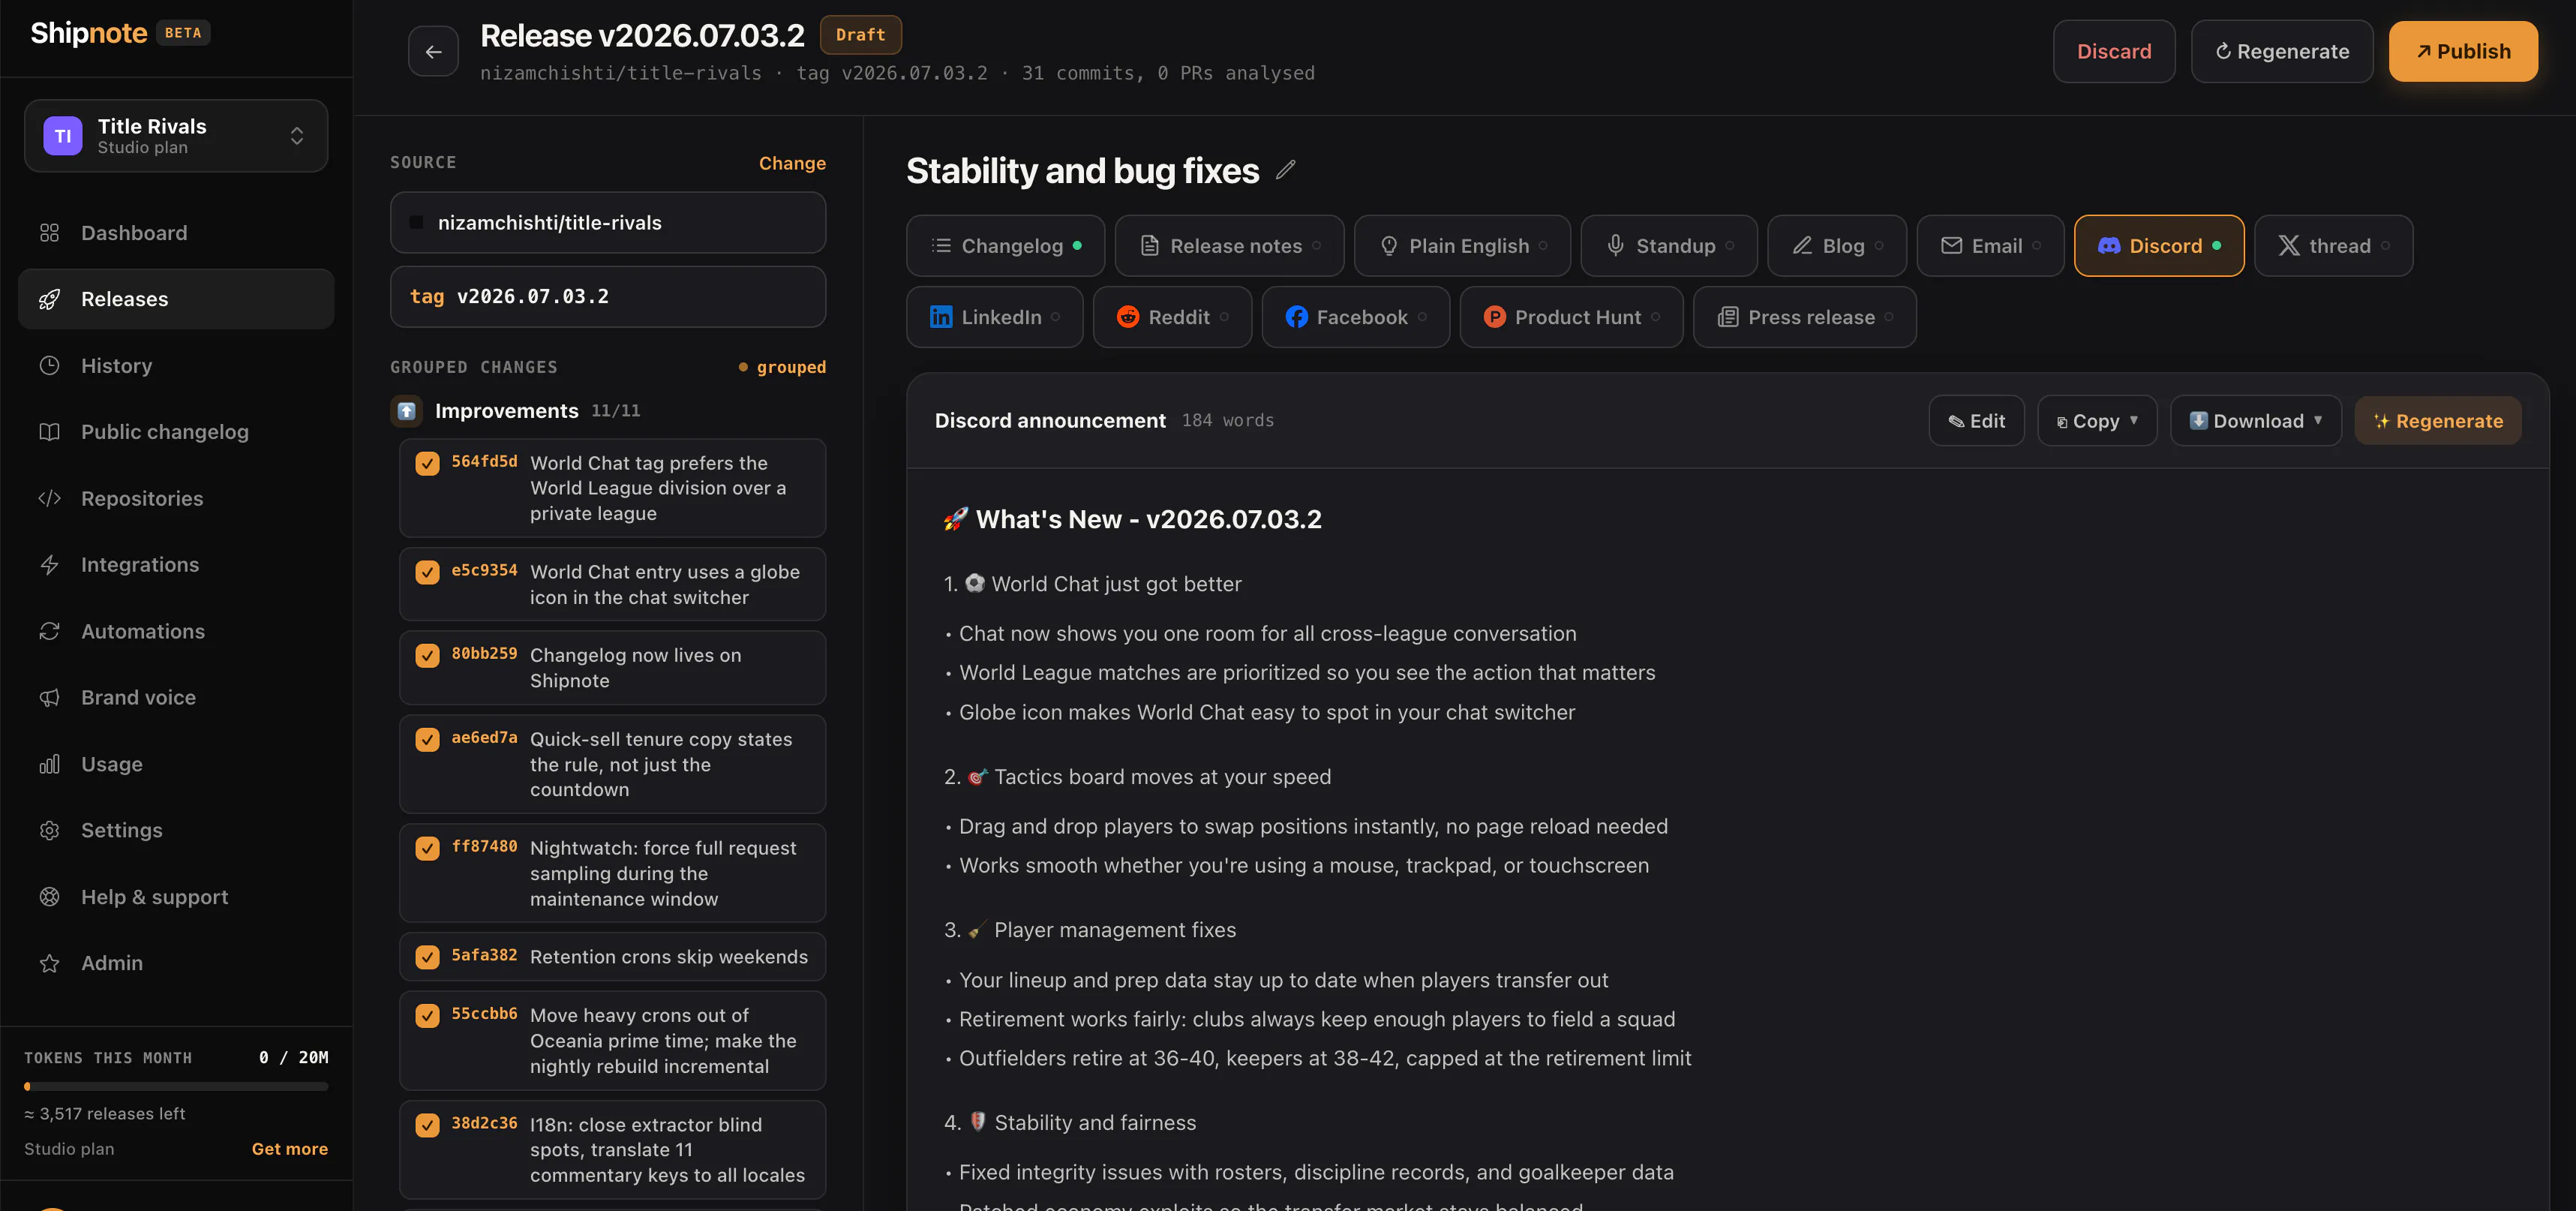Click the Brand voice megaphone icon
The image size is (2576, 1211).
(49, 698)
